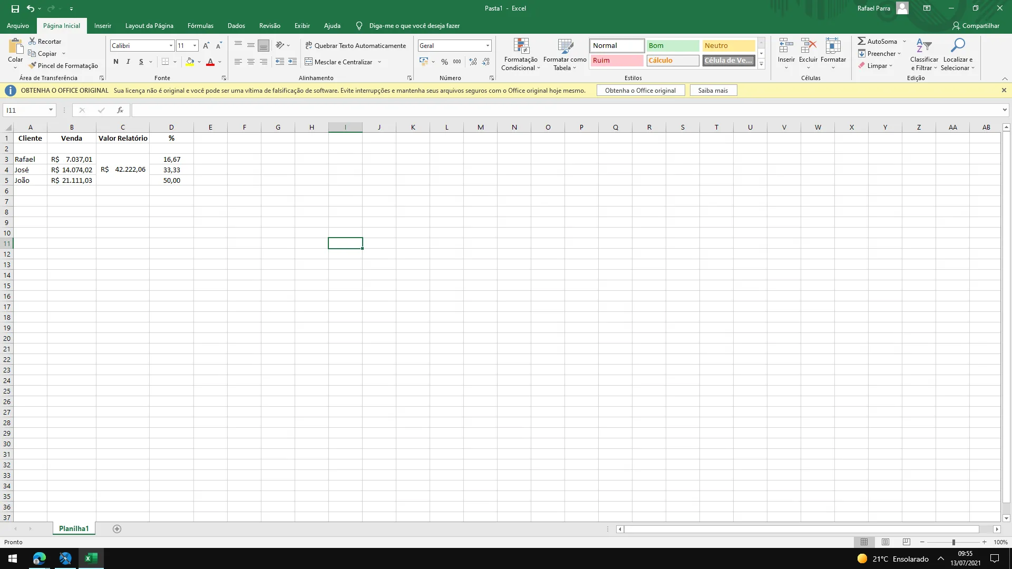Click the font color red A swatch
Viewport: 1012px width, 569px height.
point(210,62)
